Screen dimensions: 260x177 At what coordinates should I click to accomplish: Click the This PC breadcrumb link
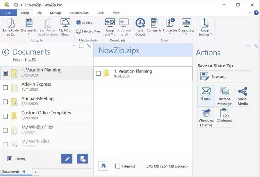pos(30,59)
